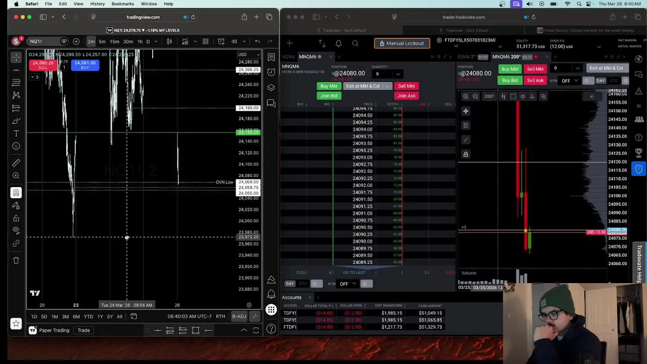Open the go to date calendar

[133, 316]
